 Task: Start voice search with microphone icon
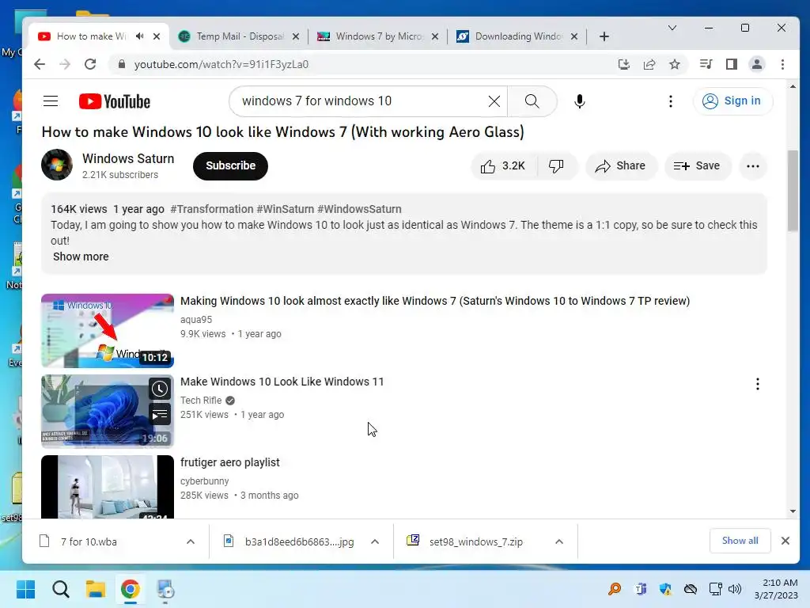pyautogui.click(x=580, y=101)
